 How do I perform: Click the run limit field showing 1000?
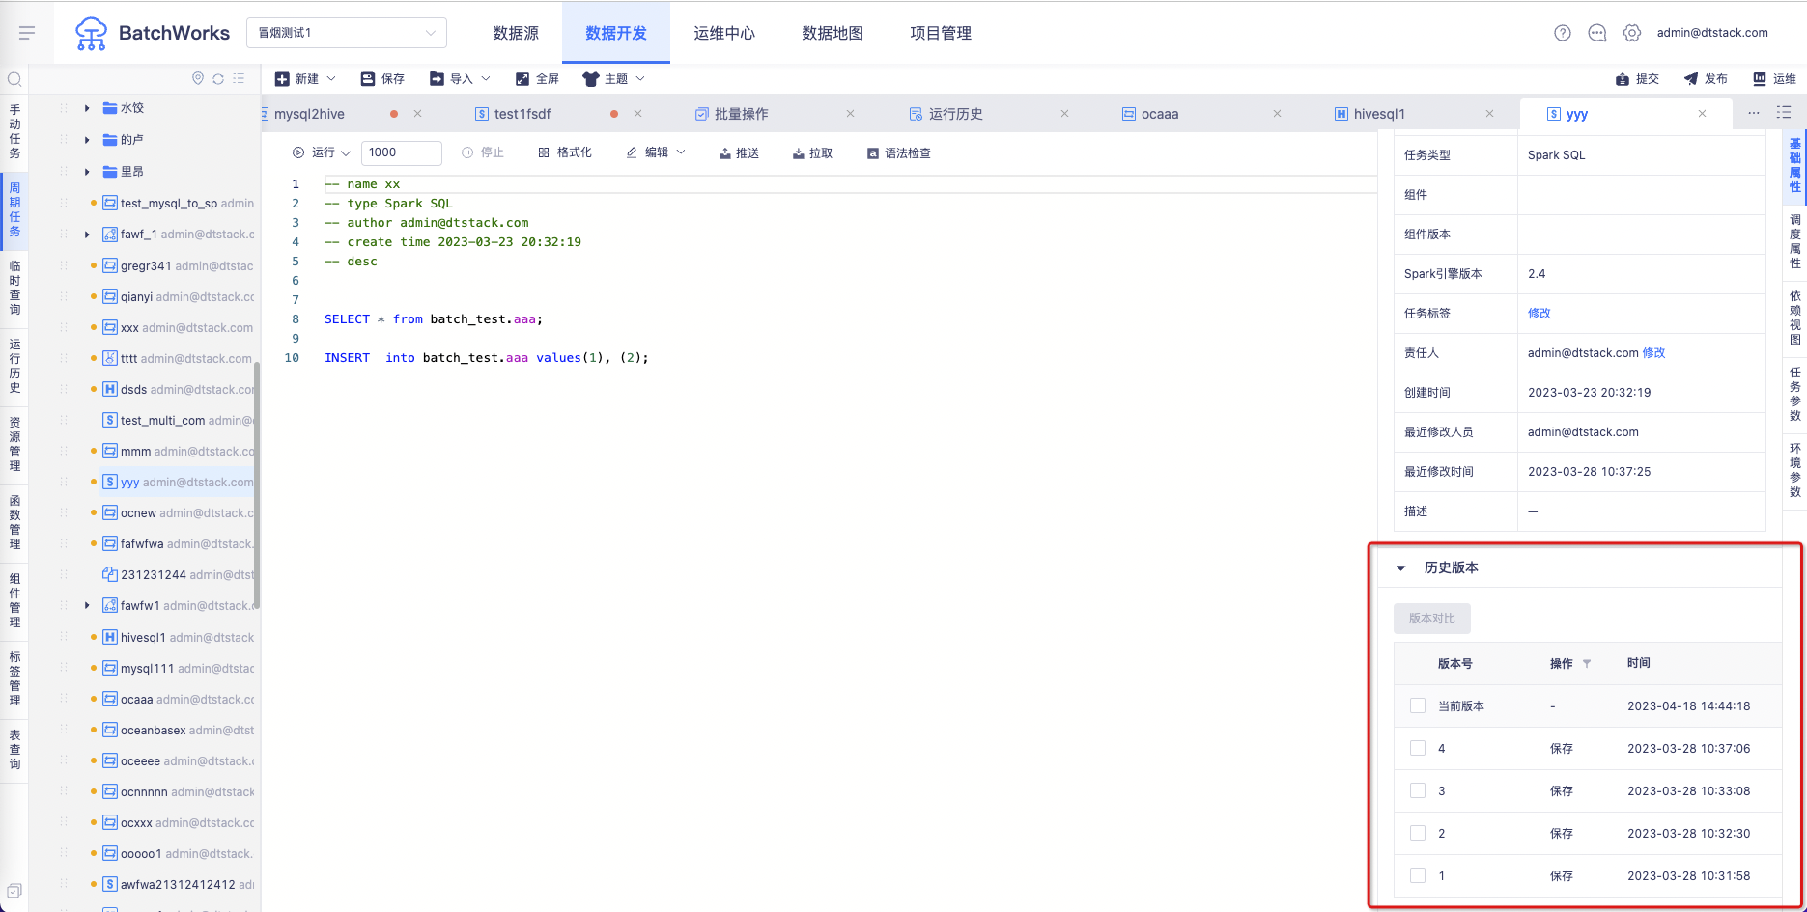click(402, 152)
